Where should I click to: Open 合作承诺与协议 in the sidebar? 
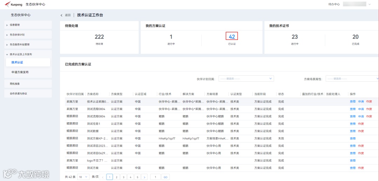pos(28,93)
